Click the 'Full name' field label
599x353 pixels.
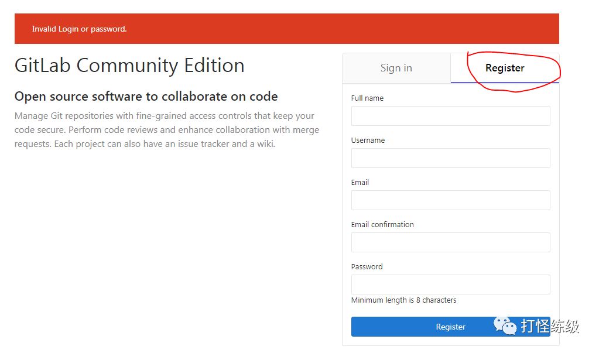[x=367, y=98]
